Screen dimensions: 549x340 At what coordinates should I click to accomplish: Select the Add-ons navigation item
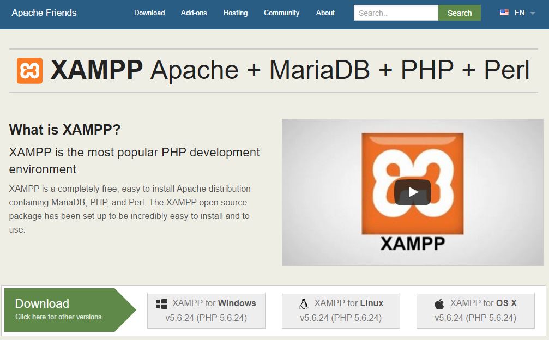[x=194, y=13]
